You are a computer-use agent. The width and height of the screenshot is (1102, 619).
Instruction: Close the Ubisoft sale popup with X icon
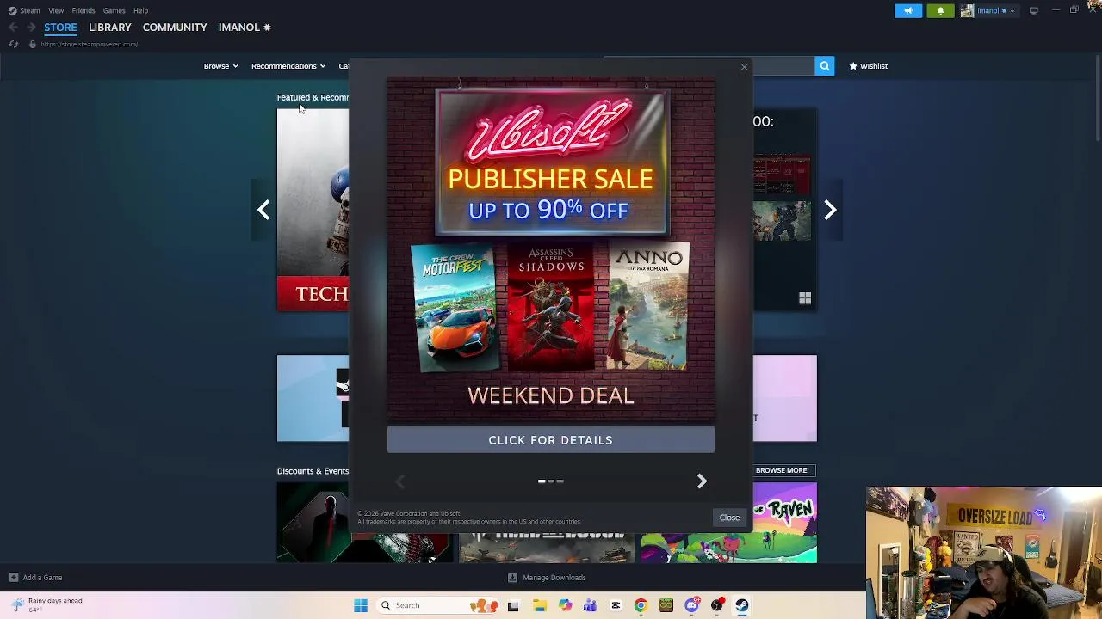744,67
